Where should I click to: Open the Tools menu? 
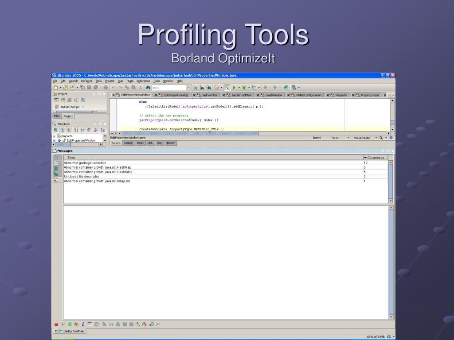[x=157, y=81]
